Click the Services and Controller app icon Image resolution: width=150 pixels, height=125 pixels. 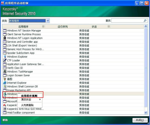click(x=5, y=42)
